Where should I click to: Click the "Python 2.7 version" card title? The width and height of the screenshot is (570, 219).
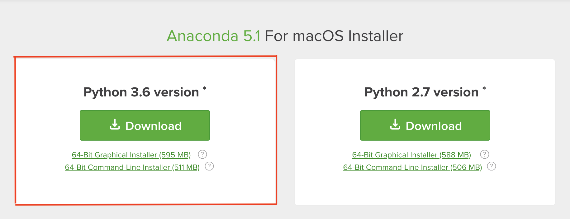click(421, 92)
